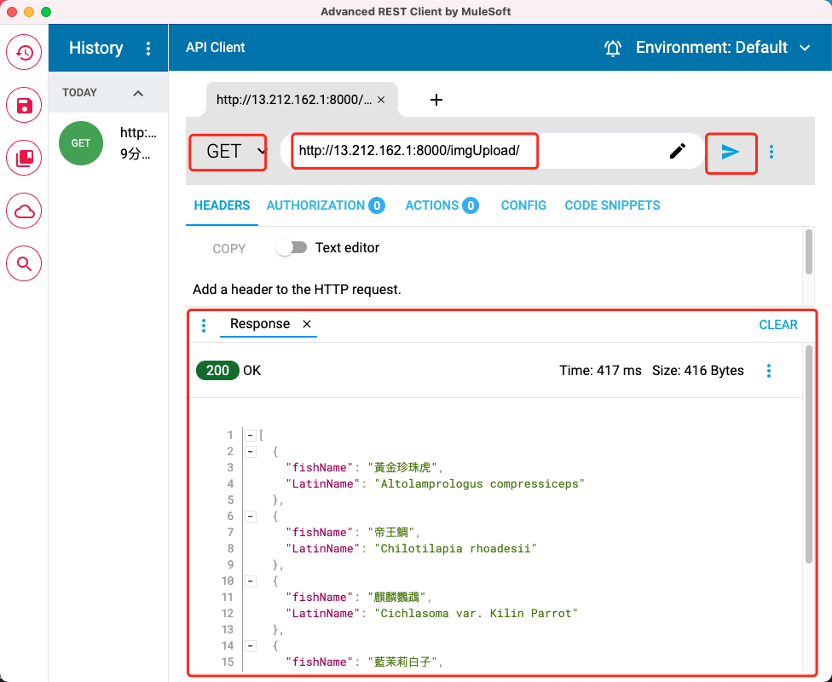Click "Add a header to the HTTP request." text

pos(297,290)
